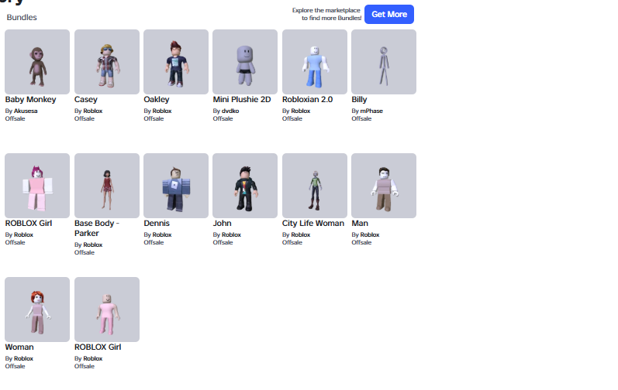Open the Man bundle title link
Screen dimensions: 618x390
pos(360,224)
